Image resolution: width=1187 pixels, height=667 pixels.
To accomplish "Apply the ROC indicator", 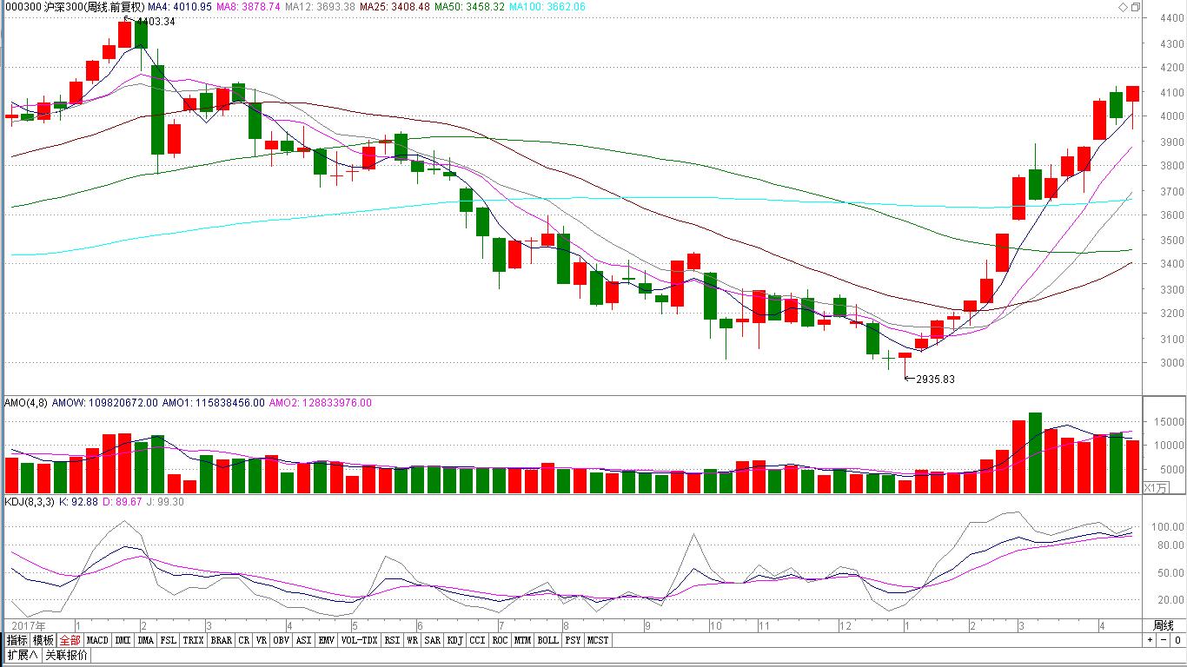I will point(500,640).
